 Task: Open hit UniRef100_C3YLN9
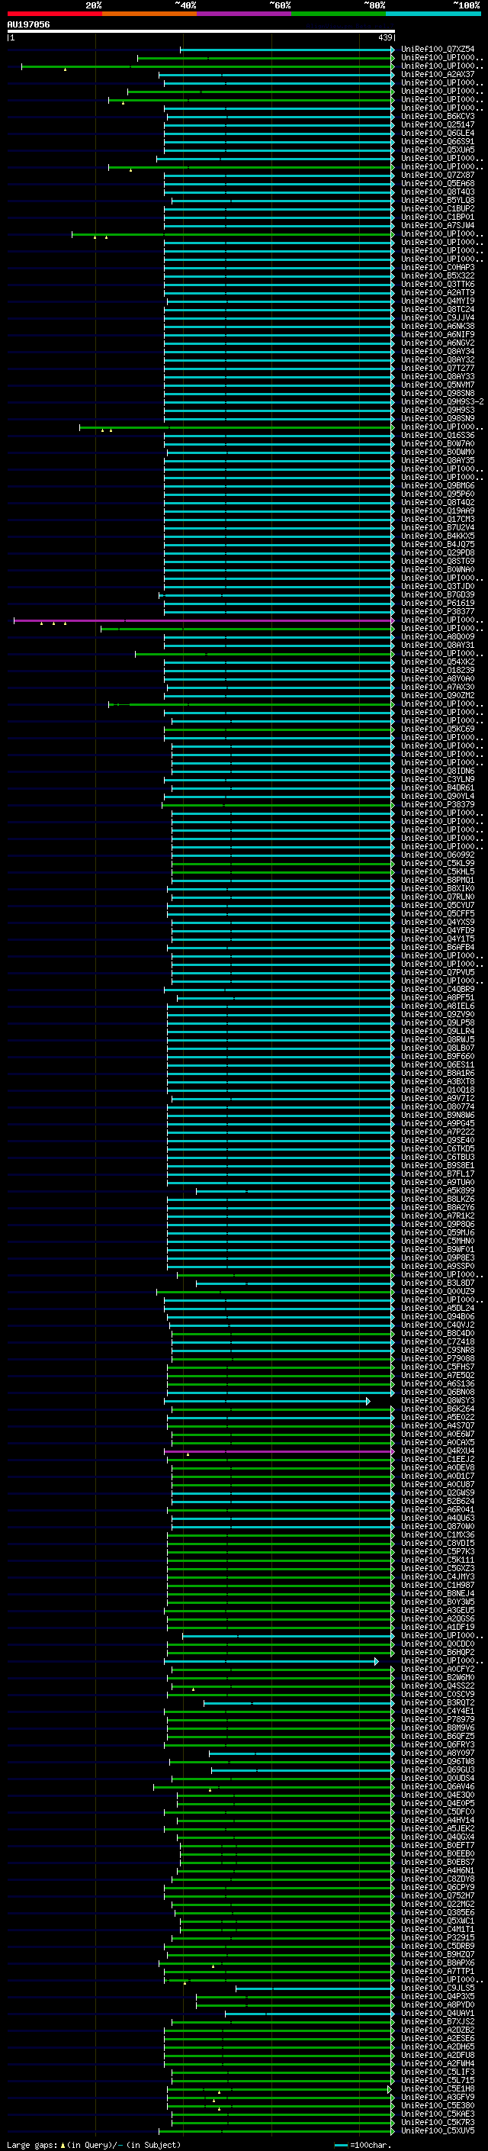pyautogui.click(x=437, y=780)
